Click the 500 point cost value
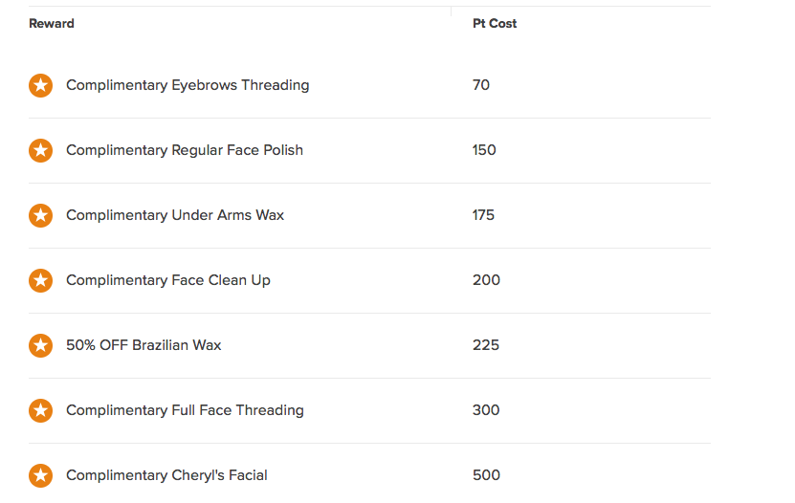The width and height of the screenshot is (795, 503). tap(486, 475)
